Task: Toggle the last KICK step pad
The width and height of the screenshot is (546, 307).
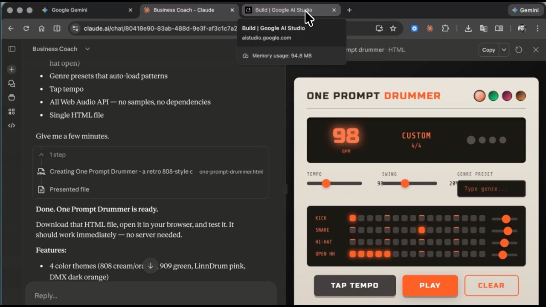Action: (482, 218)
